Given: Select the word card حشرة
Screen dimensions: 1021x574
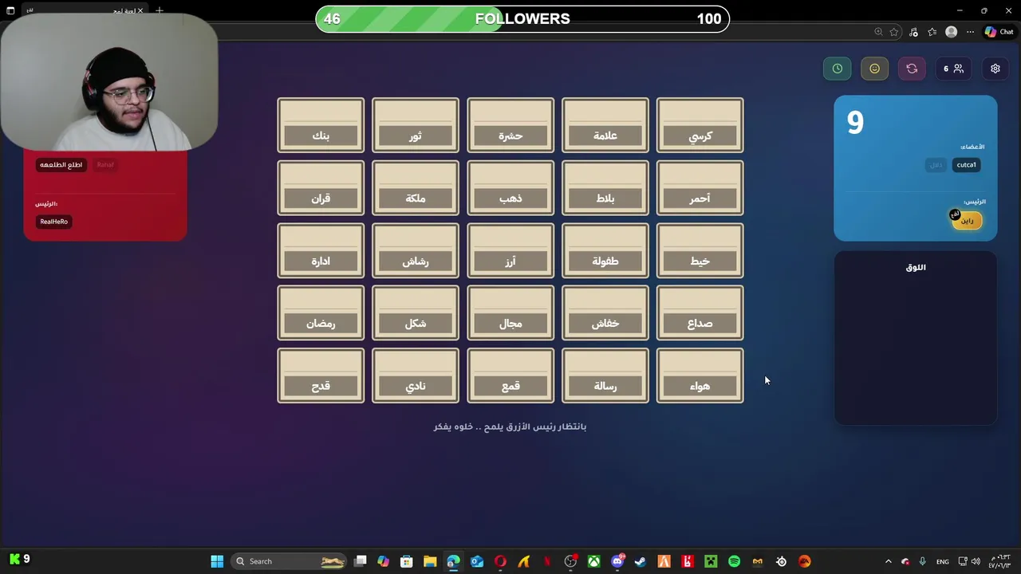Looking at the screenshot, I should click(510, 125).
